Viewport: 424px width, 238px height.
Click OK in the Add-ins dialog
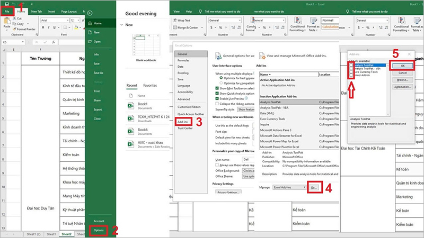tap(403, 66)
